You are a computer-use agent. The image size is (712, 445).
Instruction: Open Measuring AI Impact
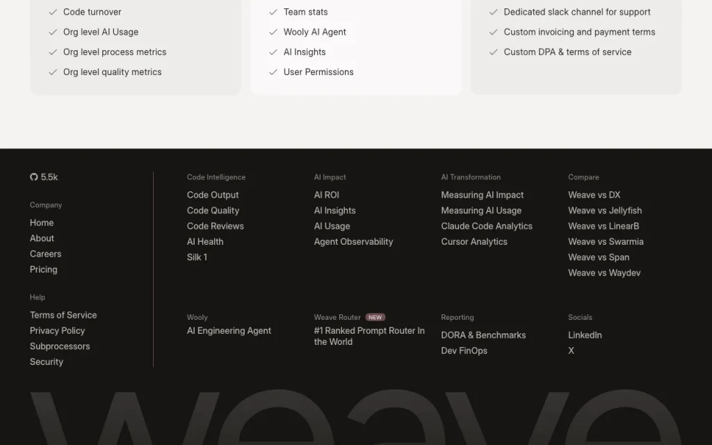tap(483, 195)
